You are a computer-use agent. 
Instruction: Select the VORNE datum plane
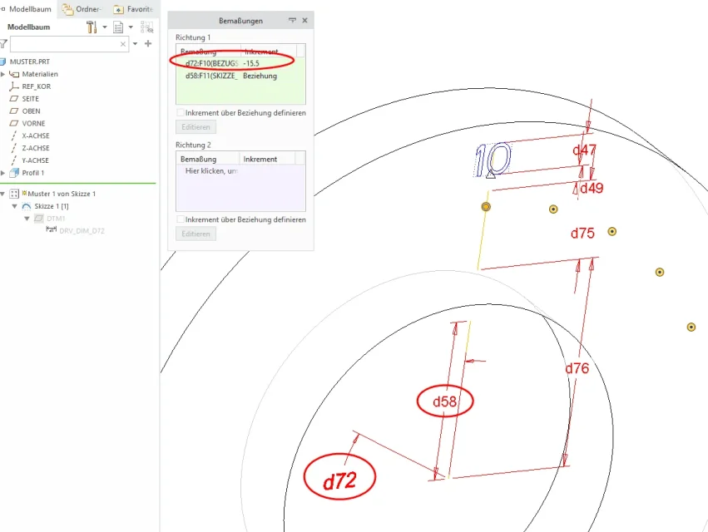click(x=33, y=123)
